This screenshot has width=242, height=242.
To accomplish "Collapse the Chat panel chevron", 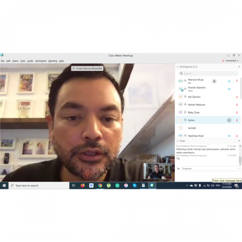I will click(177, 141).
